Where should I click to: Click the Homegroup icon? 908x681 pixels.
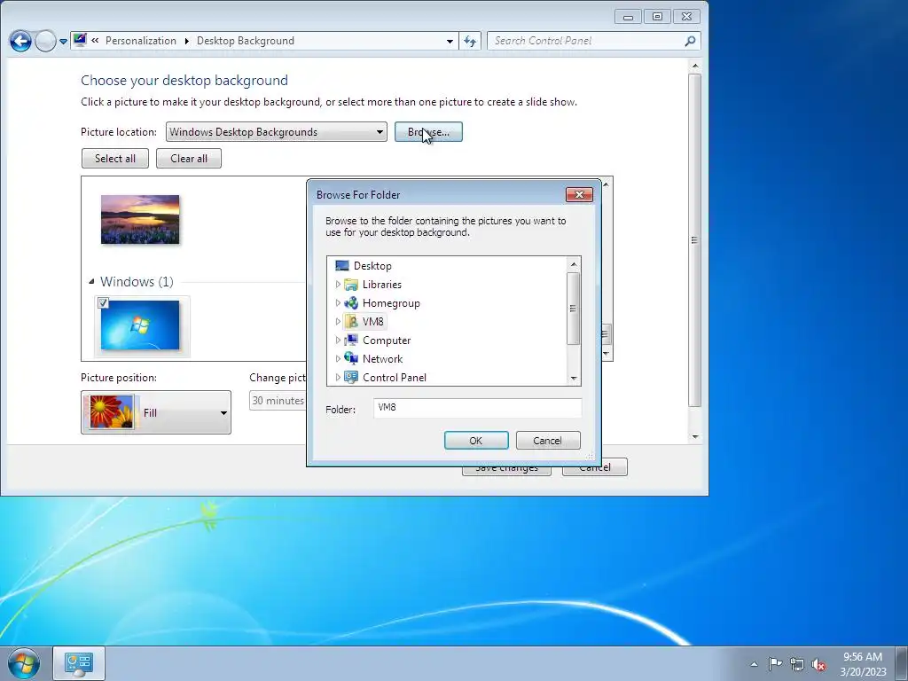coord(351,303)
